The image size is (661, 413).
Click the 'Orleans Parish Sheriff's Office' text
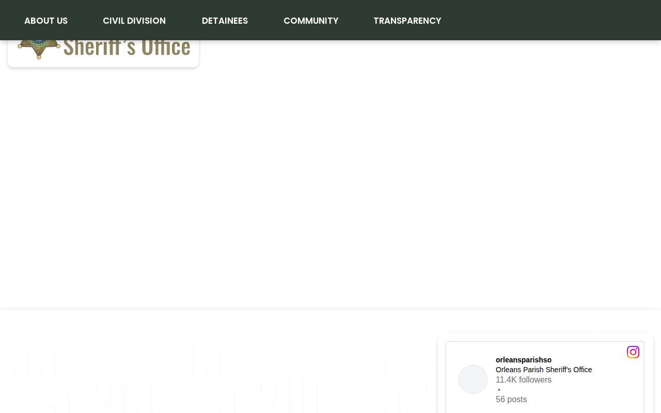point(544,370)
